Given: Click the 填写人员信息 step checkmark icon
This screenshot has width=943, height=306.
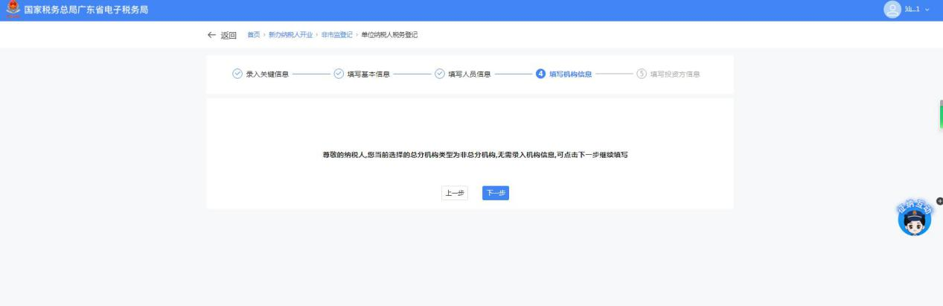Looking at the screenshot, I should [x=439, y=74].
